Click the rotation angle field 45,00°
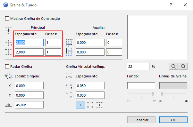Image resolution: width=193 pixels, height=127 pixels. click(29, 105)
